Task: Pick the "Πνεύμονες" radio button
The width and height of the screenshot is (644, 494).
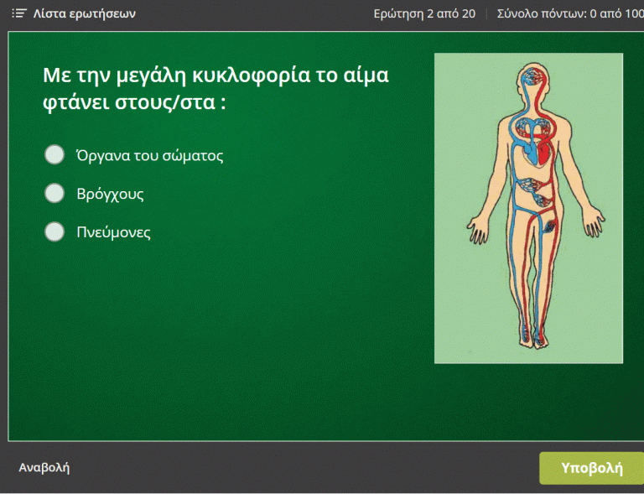Action: click(55, 232)
